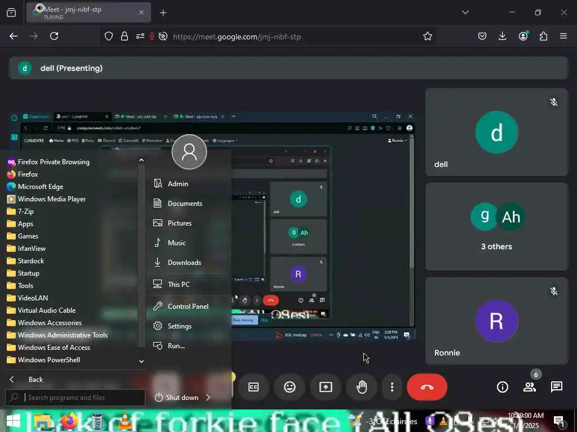The width and height of the screenshot is (577, 432).
Task: Expand the VideoLAN folder
Action: pyautogui.click(x=28, y=298)
